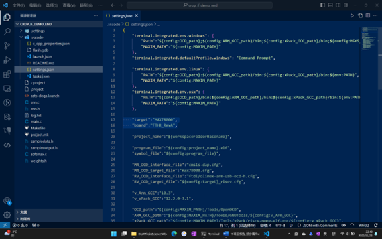Open Microsoft Edge from the taskbar
382x239 pixels.
tap(174, 234)
